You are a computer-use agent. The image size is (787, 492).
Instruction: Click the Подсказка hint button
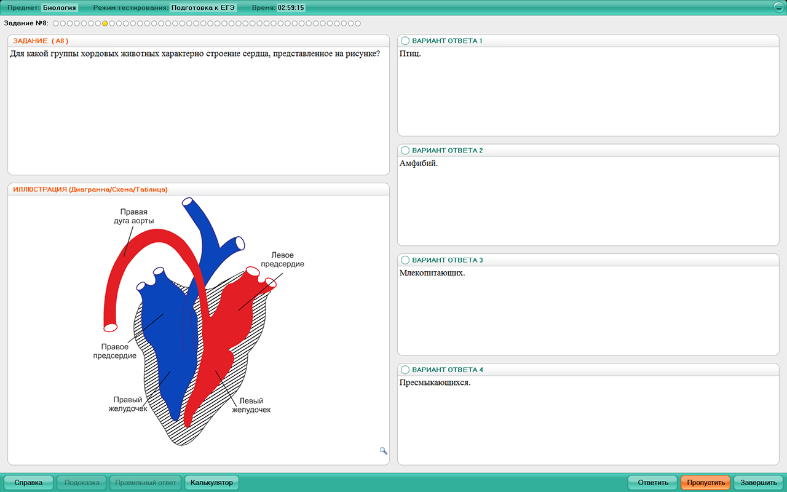(x=82, y=483)
